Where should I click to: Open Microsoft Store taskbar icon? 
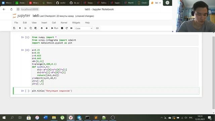coord(29,118)
